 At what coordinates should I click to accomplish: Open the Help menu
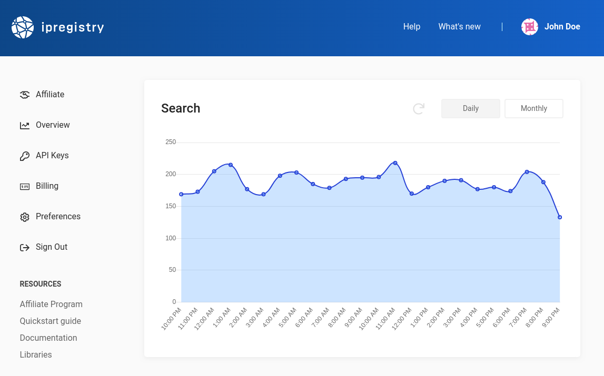(412, 26)
